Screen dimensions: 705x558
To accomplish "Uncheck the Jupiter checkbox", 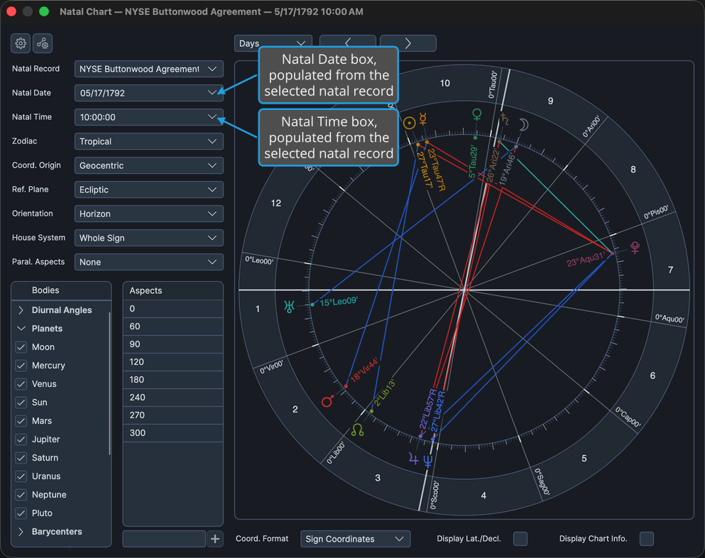I will tap(21, 439).
